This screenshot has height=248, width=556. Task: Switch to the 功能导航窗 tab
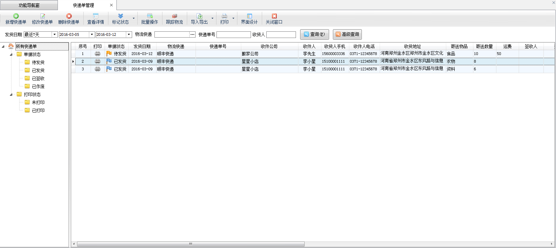(x=29, y=5)
